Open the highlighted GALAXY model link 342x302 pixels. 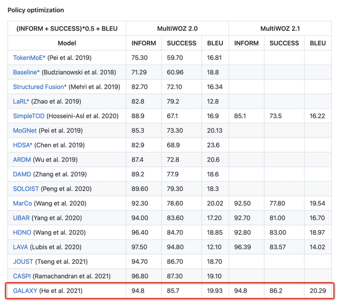pos(25,291)
